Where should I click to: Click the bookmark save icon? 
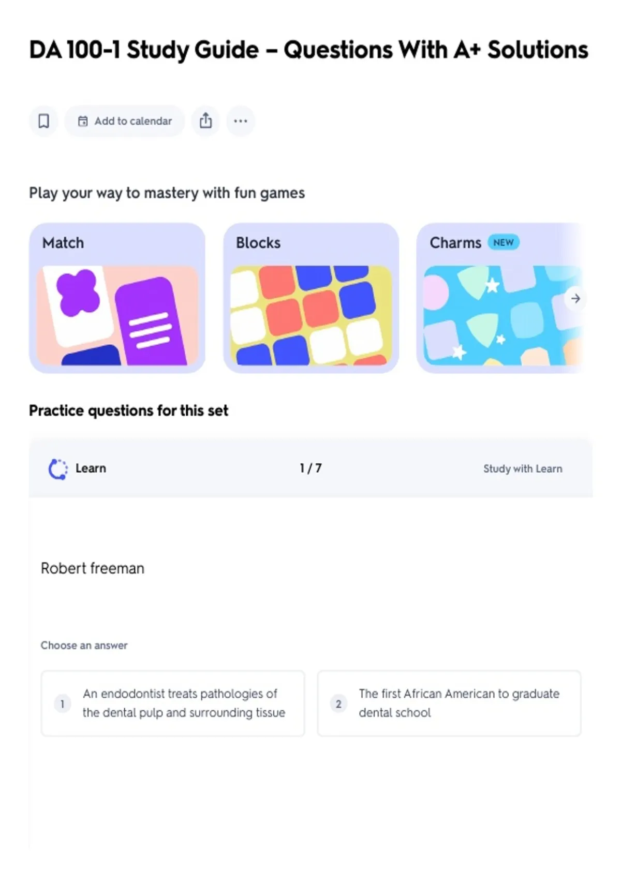[x=43, y=121]
